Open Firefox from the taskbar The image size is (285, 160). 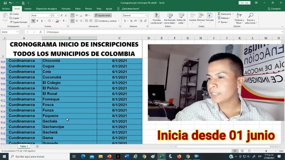coord(179,156)
